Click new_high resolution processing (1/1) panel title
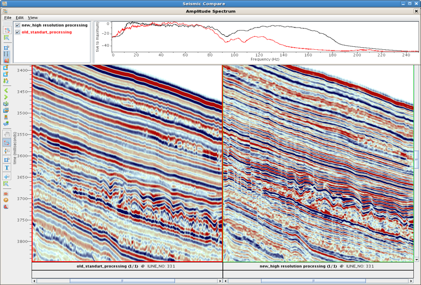This screenshot has height=285, width=421. pos(298,266)
